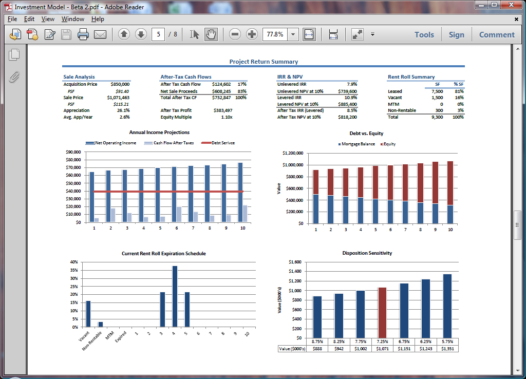Click the Convert PDF toolbar icon
Viewport: 526px width, 379px height.
pos(32,34)
